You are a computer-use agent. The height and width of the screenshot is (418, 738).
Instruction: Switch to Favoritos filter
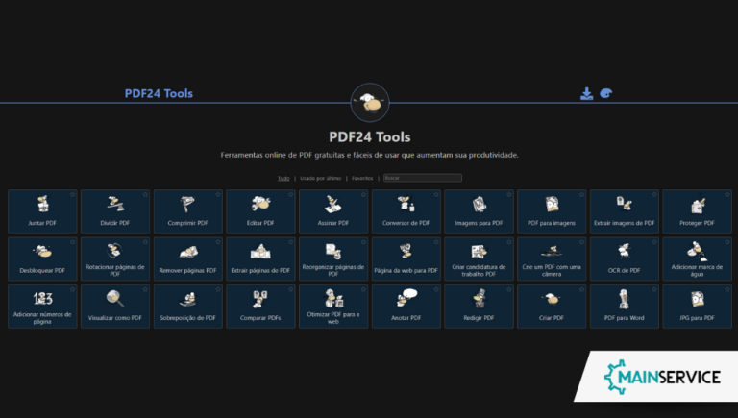(362, 178)
